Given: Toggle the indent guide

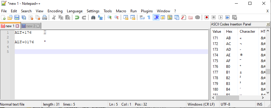Looking at the screenshot, I should click(x=156, y=17).
